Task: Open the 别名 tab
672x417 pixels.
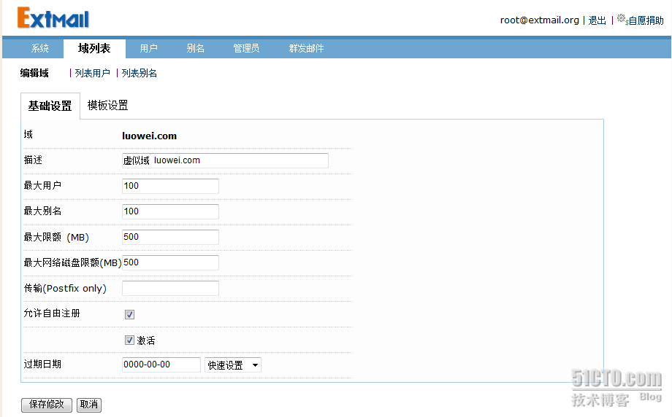Action: tap(196, 48)
